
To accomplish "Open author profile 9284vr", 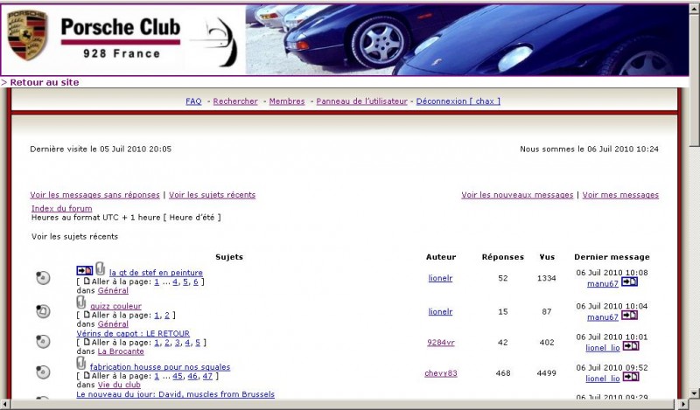I will (441, 343).
